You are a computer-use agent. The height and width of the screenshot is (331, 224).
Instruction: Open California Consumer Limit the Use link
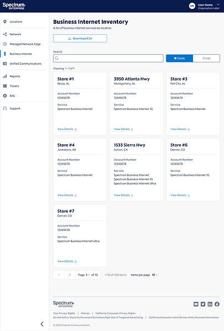click(x=184, y=317)
